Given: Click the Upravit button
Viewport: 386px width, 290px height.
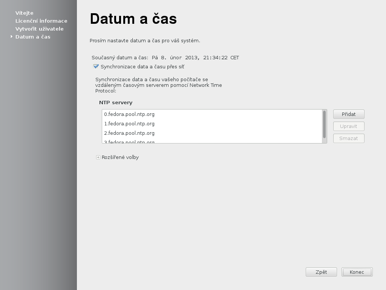Looking at the screenshot, I should pos(349,126).
